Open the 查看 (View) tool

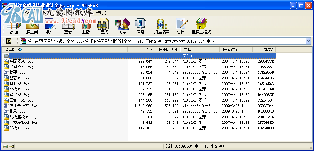tap(68, 26)
